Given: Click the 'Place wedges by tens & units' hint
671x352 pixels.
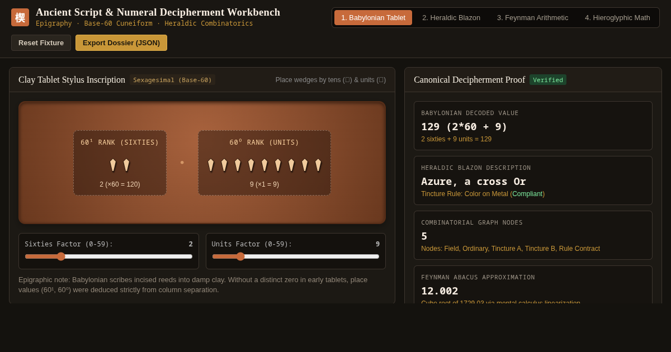Looking at the screenshot, I should tap(330, 80).
